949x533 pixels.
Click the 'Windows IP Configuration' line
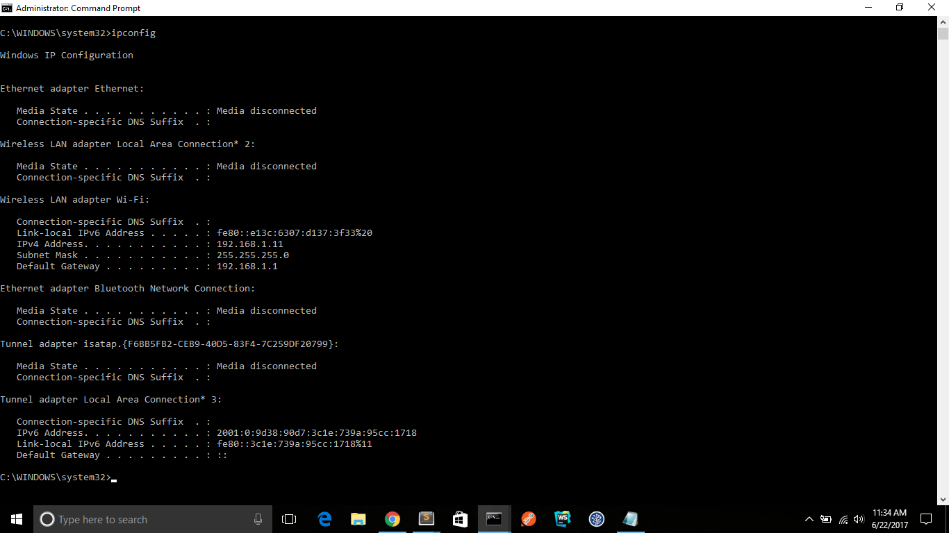pyautogui.click(x=67, y=56)
